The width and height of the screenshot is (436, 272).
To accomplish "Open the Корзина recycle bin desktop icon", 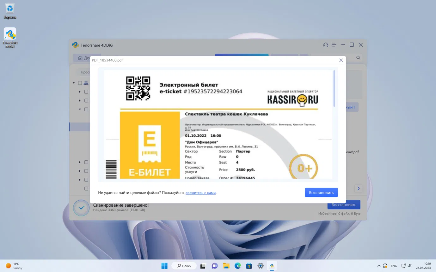I will 10,11.
